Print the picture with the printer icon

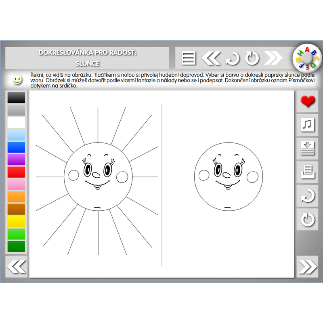[307, 172]
